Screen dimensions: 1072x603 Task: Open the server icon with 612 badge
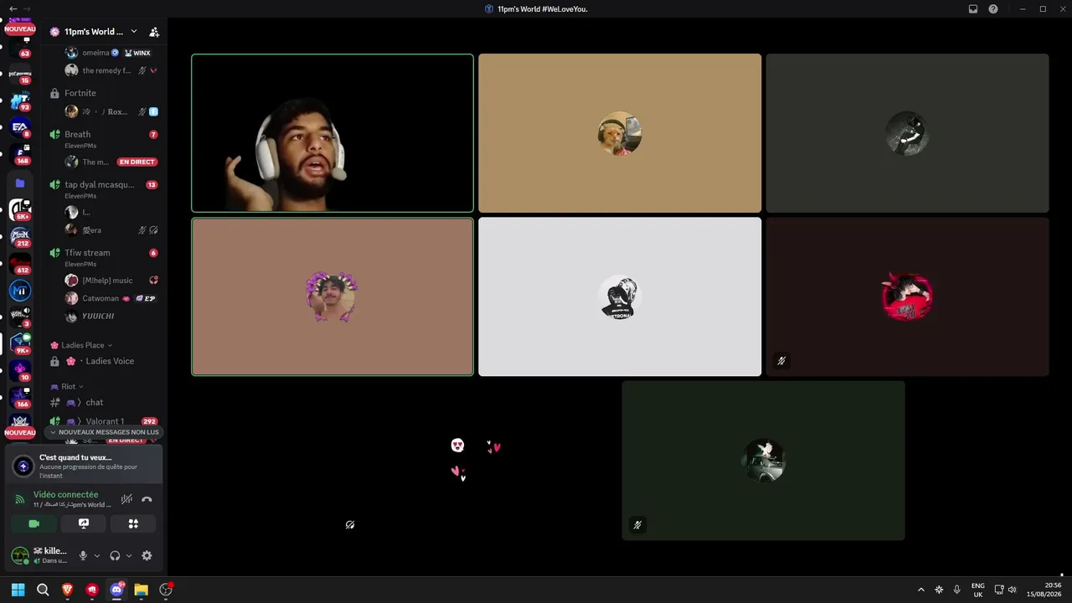(20, 263)
